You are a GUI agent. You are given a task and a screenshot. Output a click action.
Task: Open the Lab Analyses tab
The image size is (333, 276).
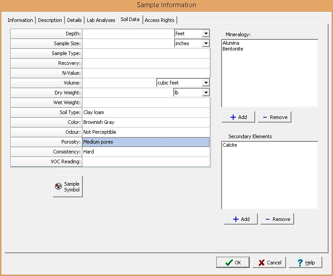(x=101, y=20)
